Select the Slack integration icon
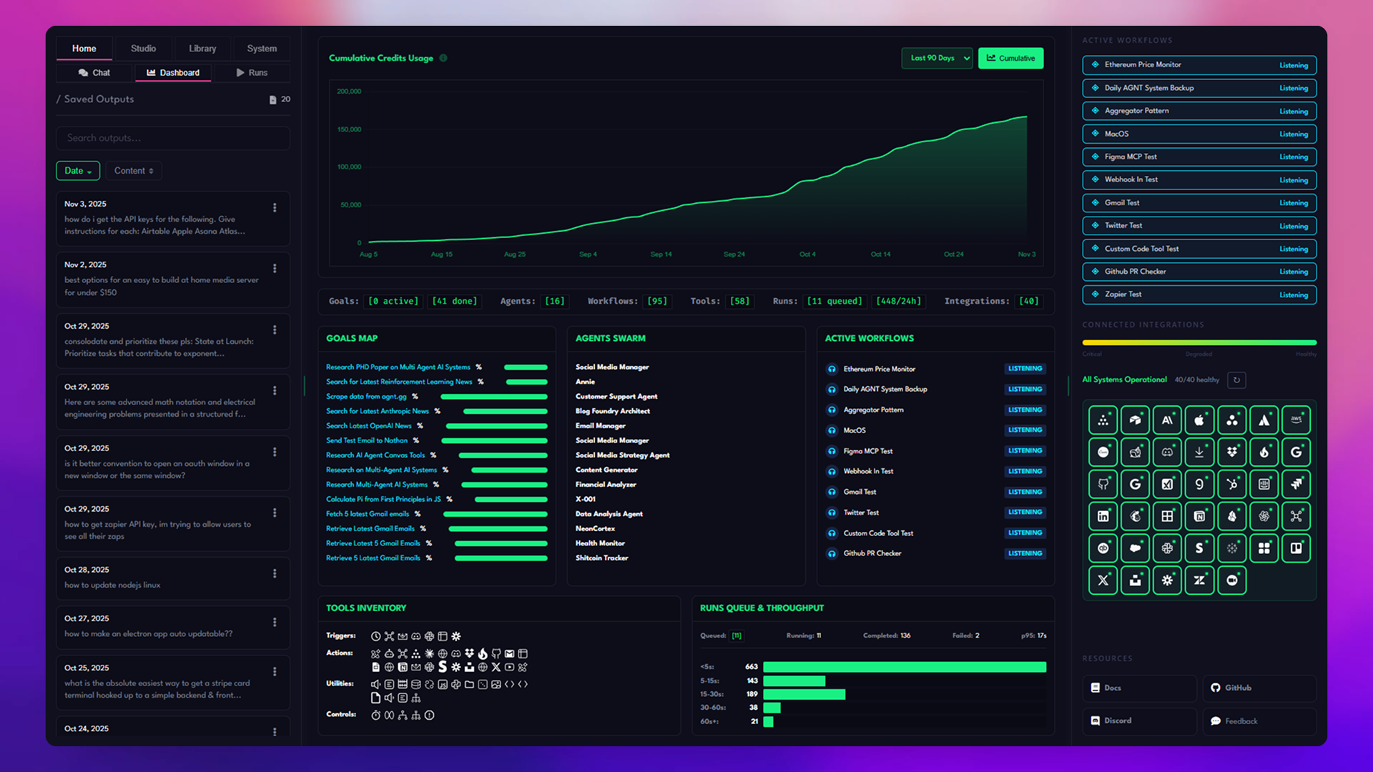Viewport: 1373px width, 772px height. coord(1167,548)
